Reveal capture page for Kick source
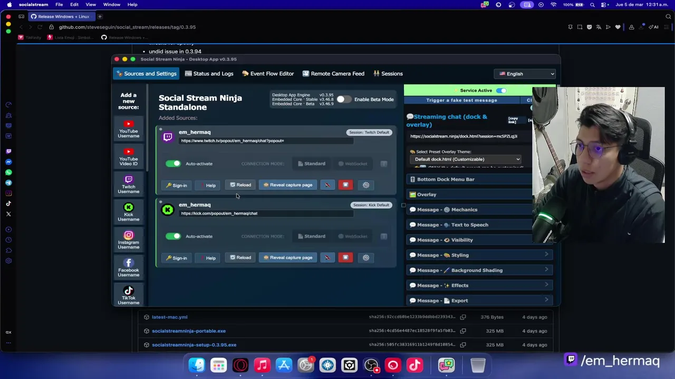675x379 pixels. [x=287, y=257]
